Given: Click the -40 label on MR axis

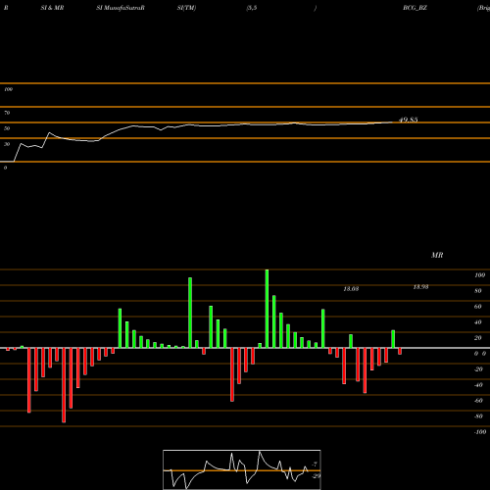Looking at the screenshot, I should [x=478, y=385].
